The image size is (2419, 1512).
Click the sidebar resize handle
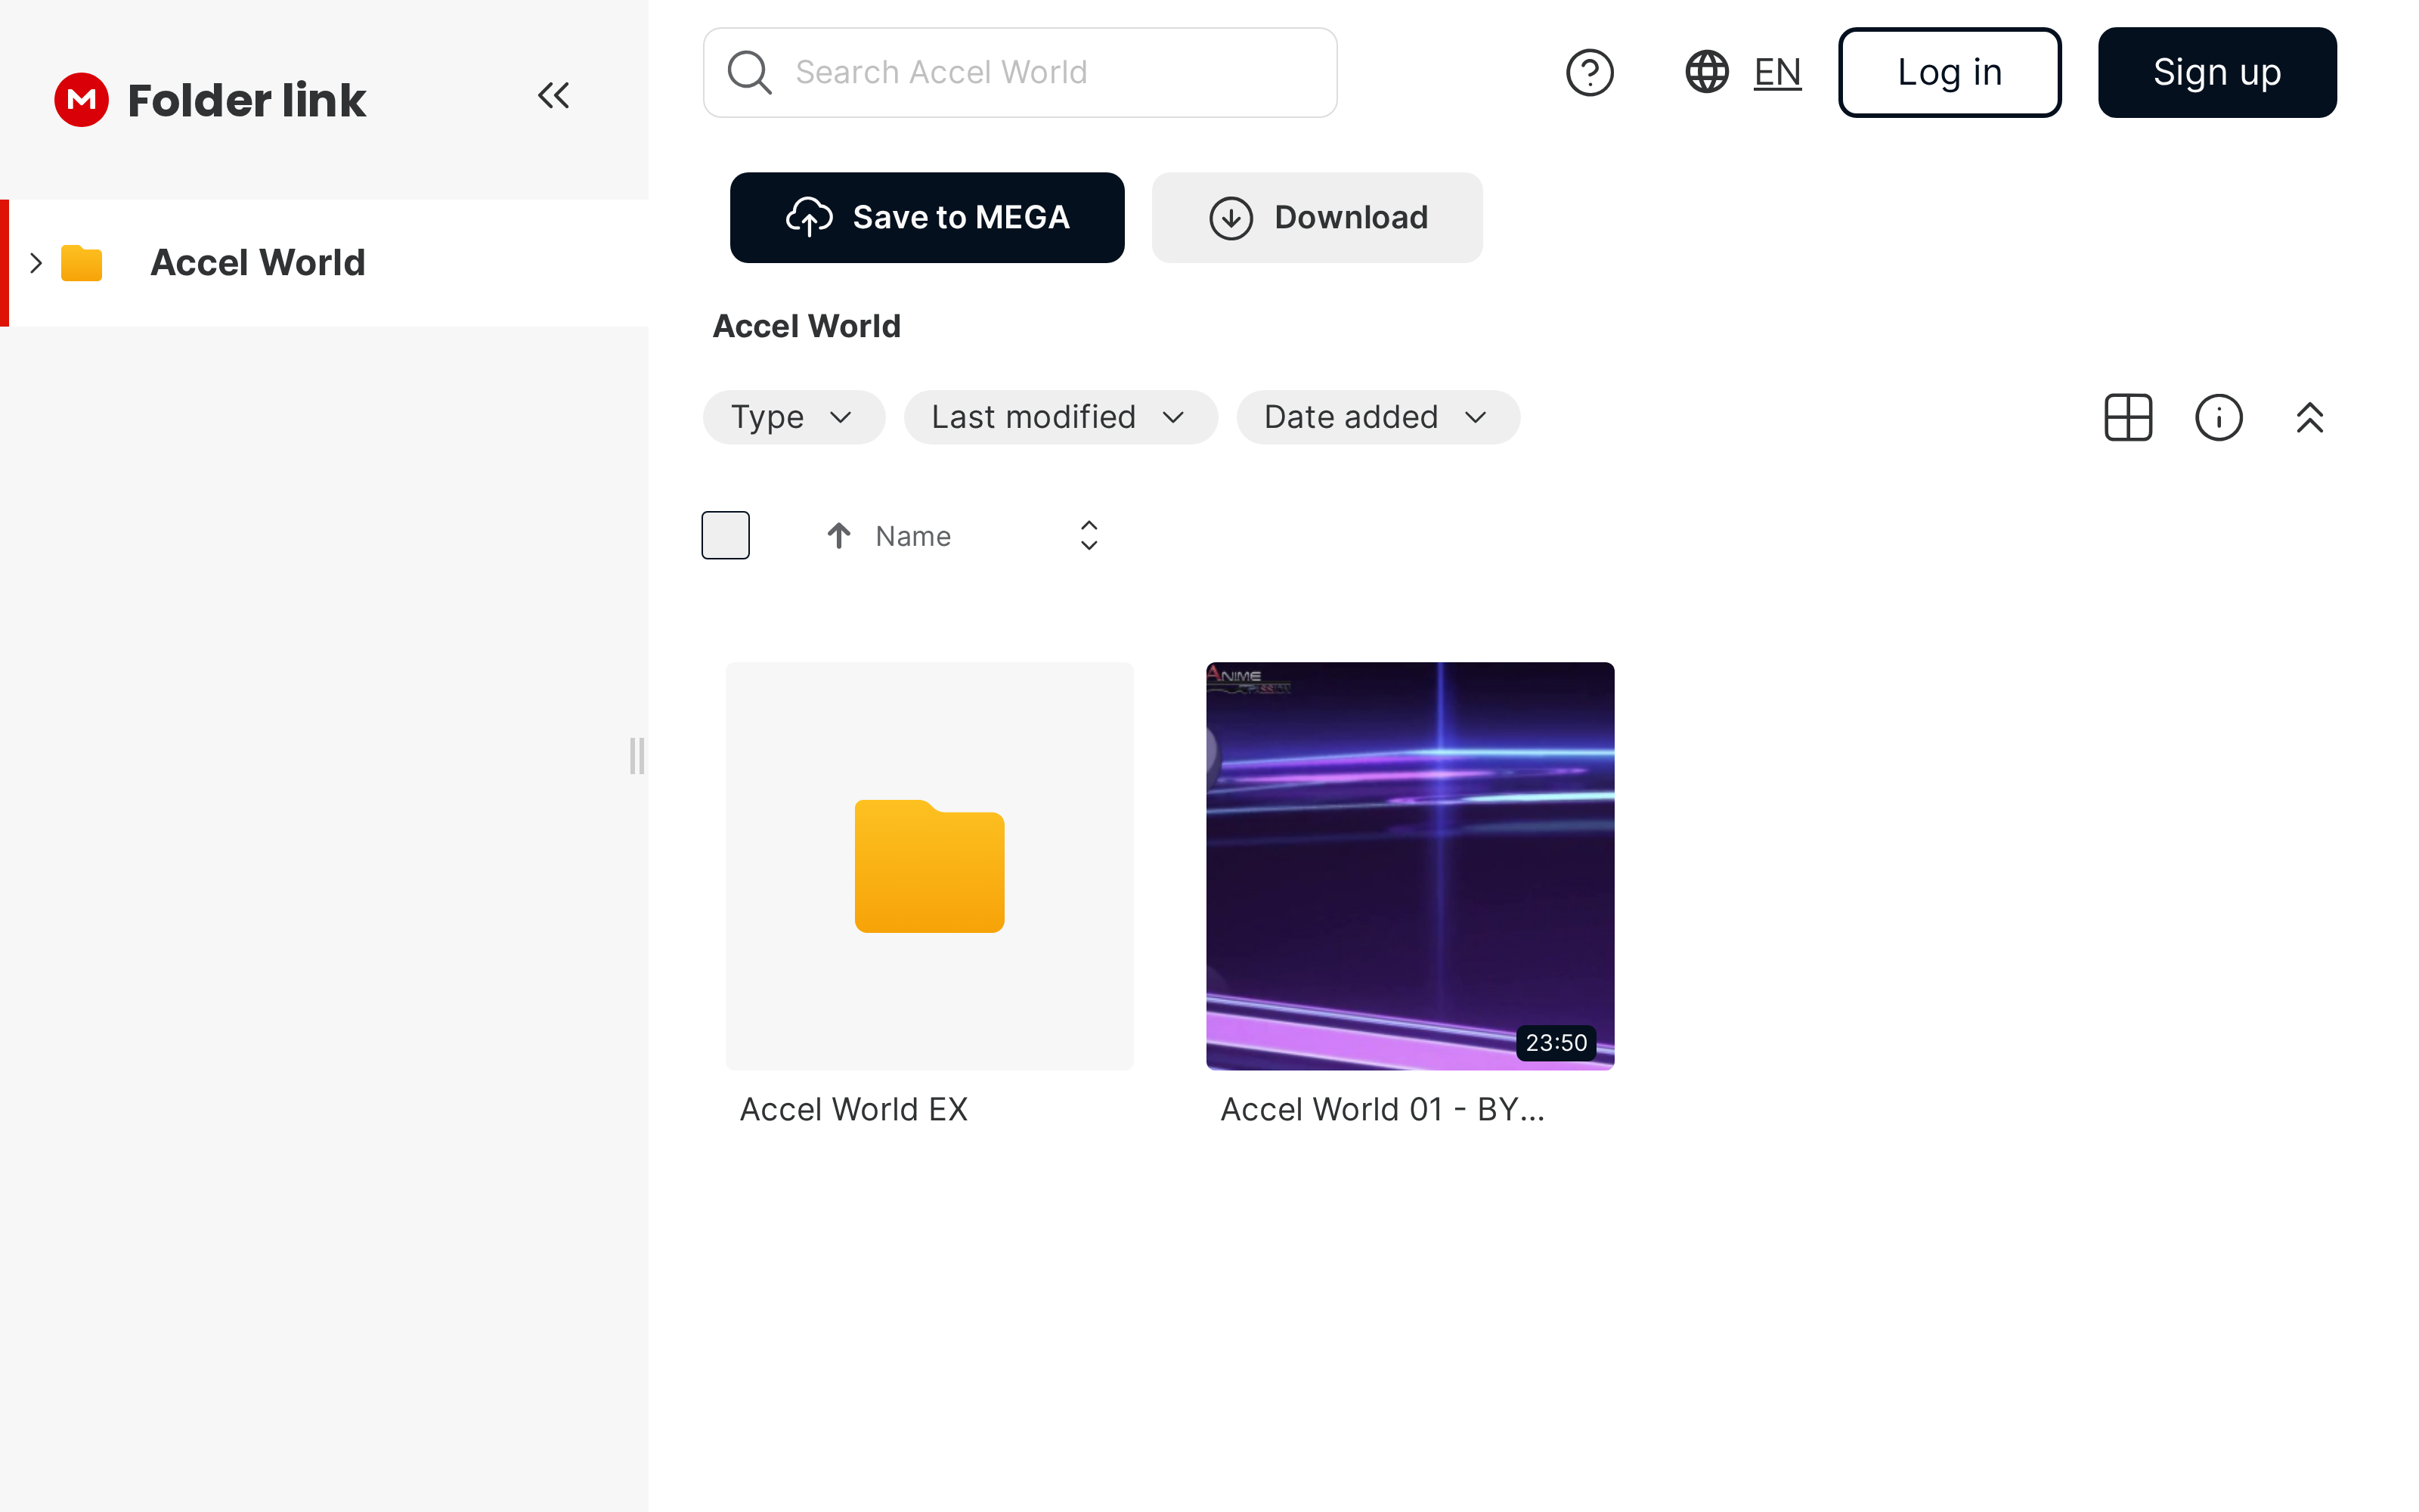[x=636, y=756]
